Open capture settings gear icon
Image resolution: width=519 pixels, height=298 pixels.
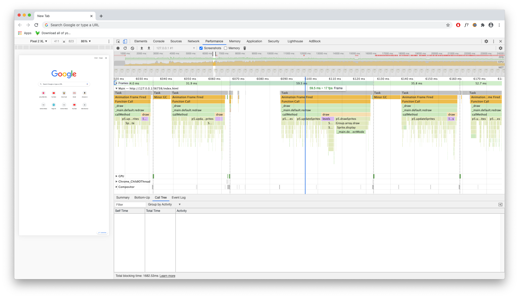pos(500,48)
